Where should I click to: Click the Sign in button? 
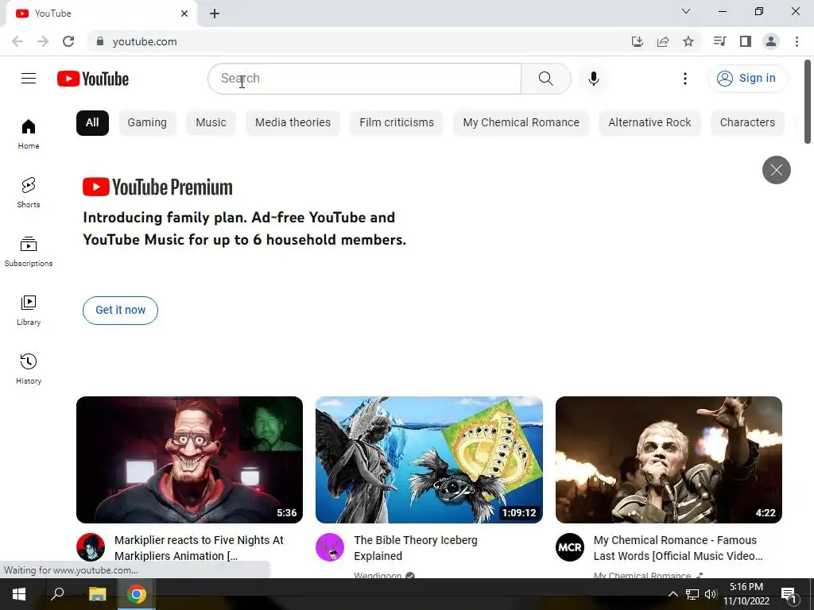point(747,79)
